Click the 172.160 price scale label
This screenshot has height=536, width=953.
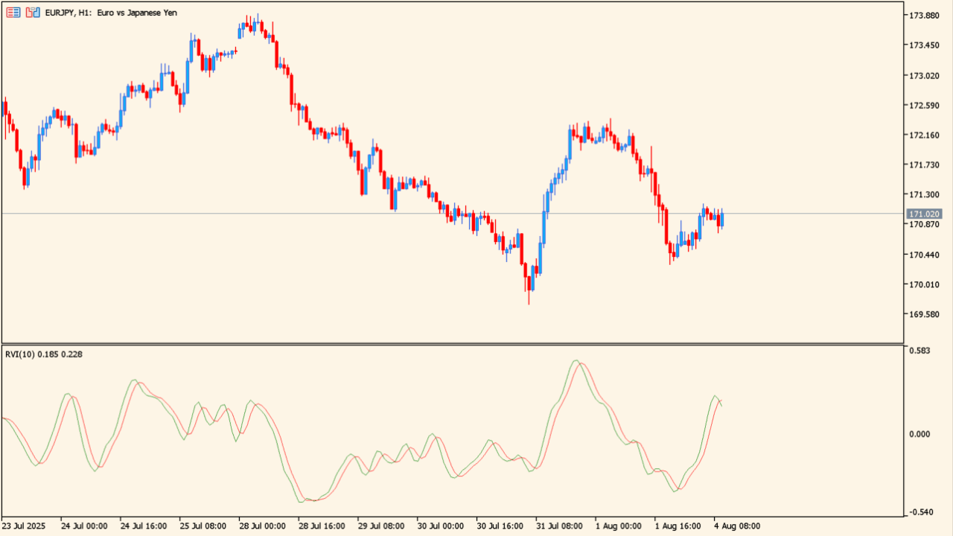924,135
